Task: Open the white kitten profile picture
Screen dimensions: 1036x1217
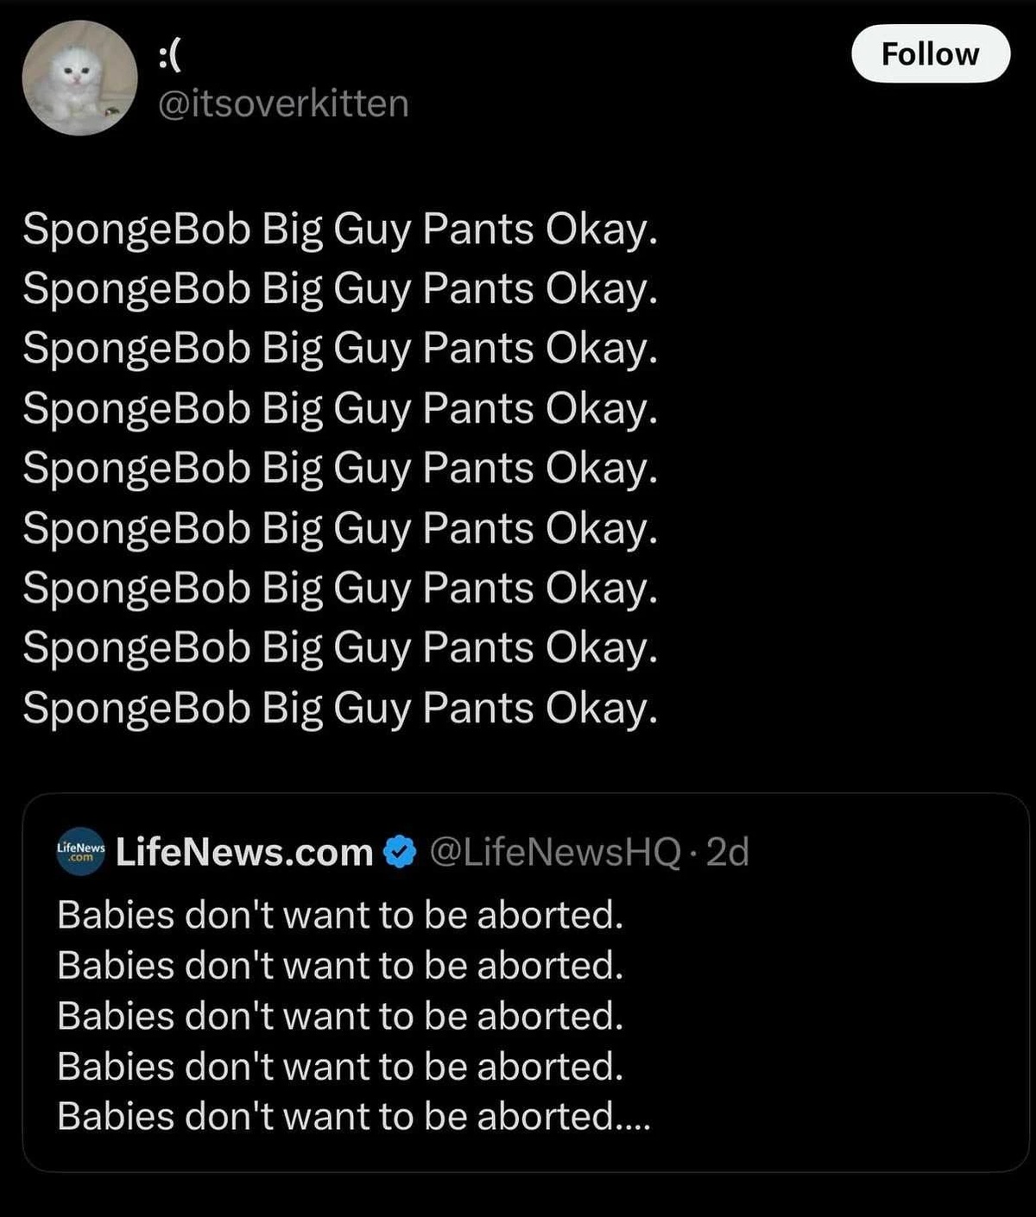Action: tap(79, 78)
